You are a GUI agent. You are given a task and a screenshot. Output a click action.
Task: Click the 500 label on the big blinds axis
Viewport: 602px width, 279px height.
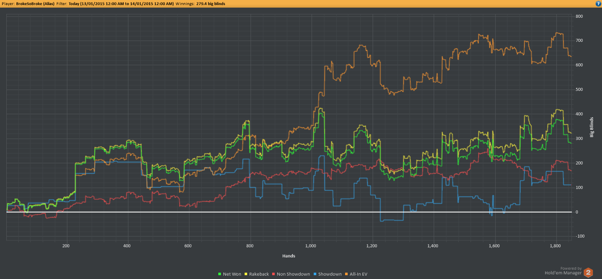[x=579, y=90]
